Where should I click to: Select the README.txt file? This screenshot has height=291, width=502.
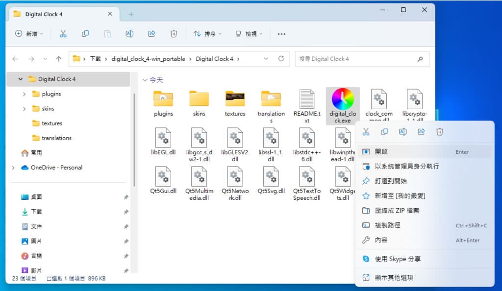307,106
